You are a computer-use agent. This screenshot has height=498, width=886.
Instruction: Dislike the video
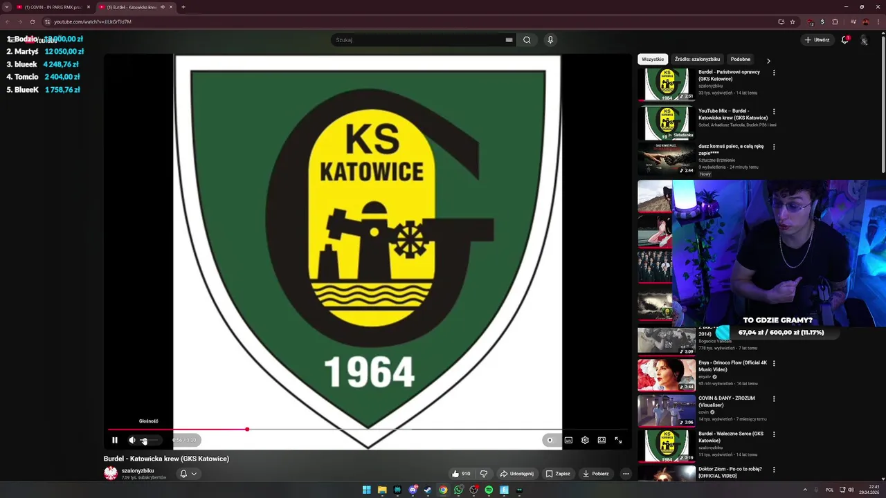pyautogui.click(x=484, y=474)
